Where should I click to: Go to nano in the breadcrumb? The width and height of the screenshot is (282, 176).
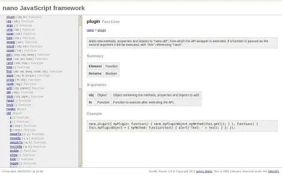point(90,30)
